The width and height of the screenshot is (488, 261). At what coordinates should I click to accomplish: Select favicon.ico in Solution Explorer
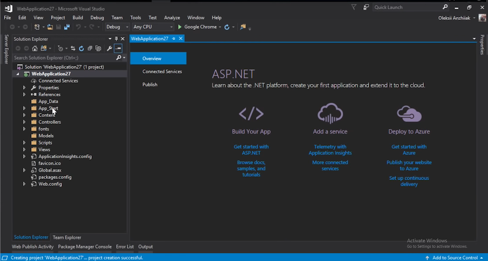click(50, 163)
